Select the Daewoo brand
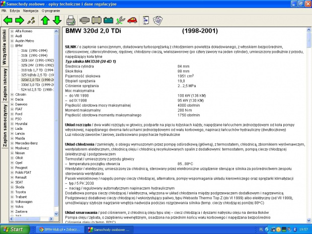 click(x=21, y=104)
